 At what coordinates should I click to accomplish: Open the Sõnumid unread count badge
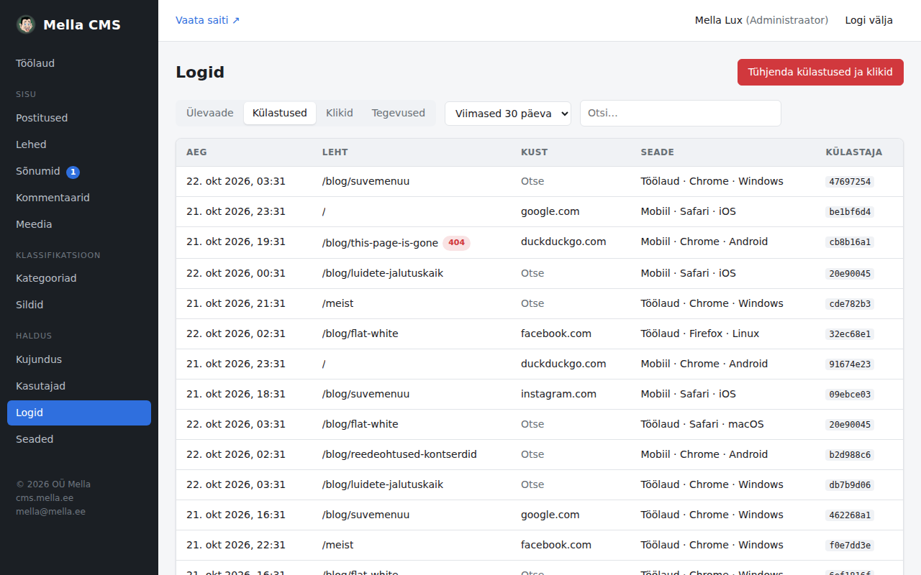[x=73, y=172]
